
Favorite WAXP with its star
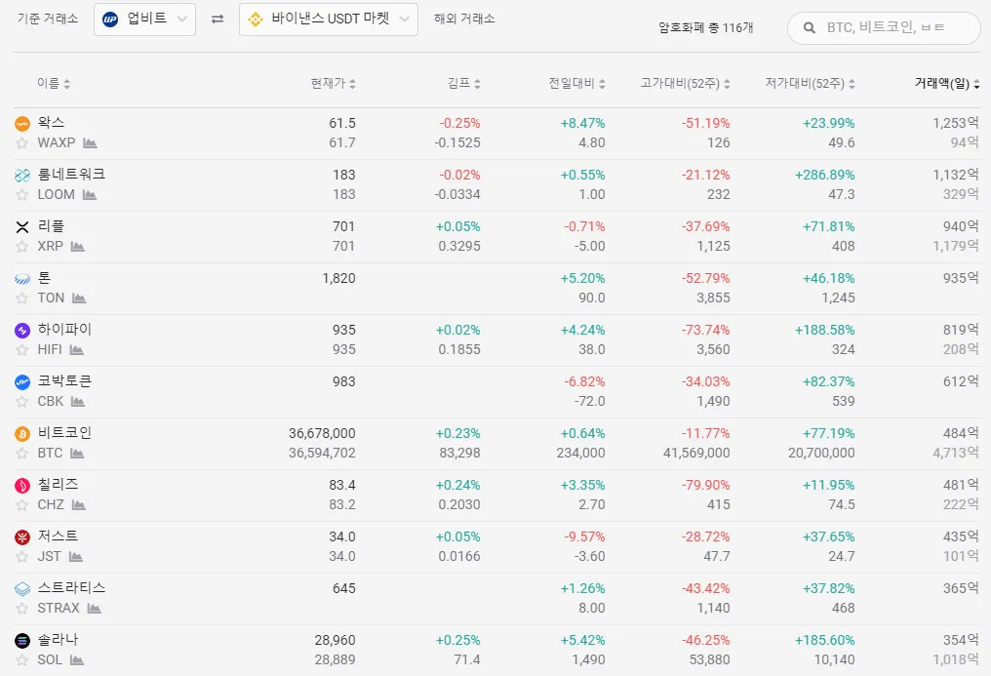(22, 143)
